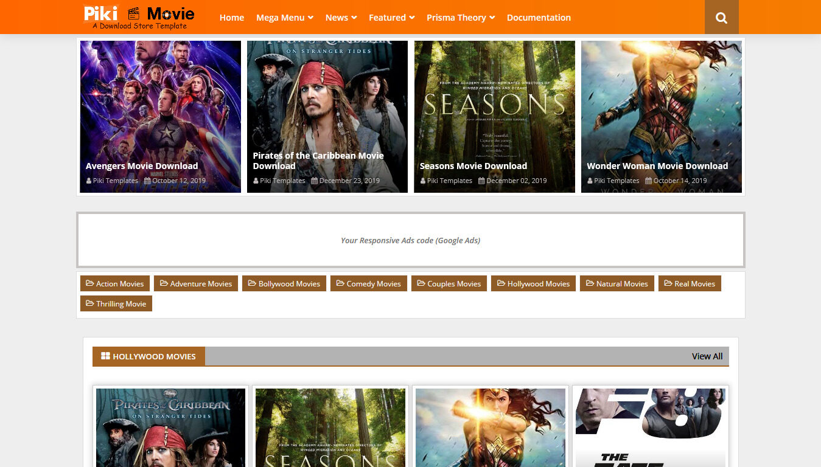Screen dimensions: 821x467
Task: Click the Piki Movie logo
Action: point(139,17)
